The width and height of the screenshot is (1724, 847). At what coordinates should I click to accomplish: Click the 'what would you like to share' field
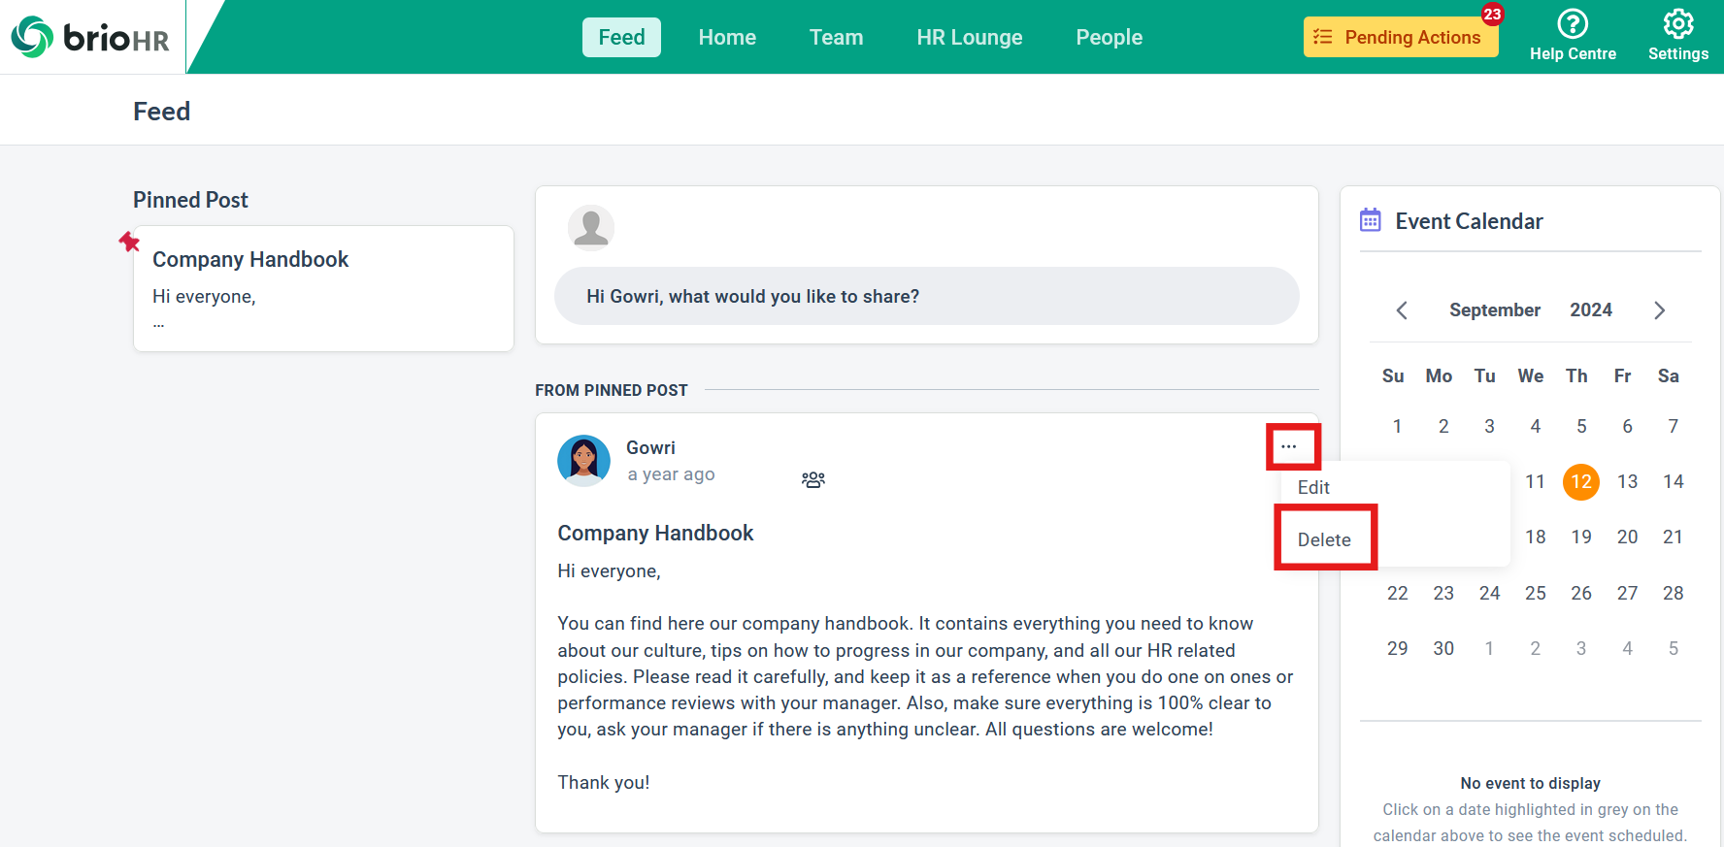click(927, 296)
